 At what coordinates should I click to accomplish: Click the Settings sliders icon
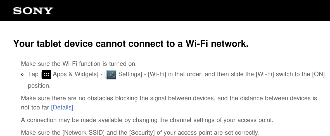[111, 75]
